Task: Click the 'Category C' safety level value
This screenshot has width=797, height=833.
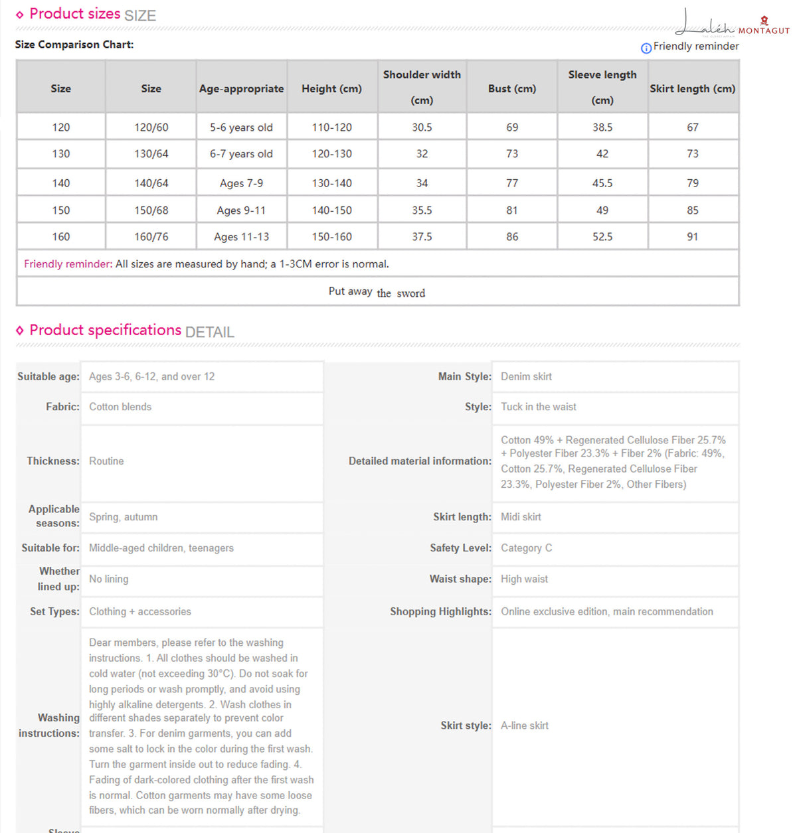Action: [526, 548]
